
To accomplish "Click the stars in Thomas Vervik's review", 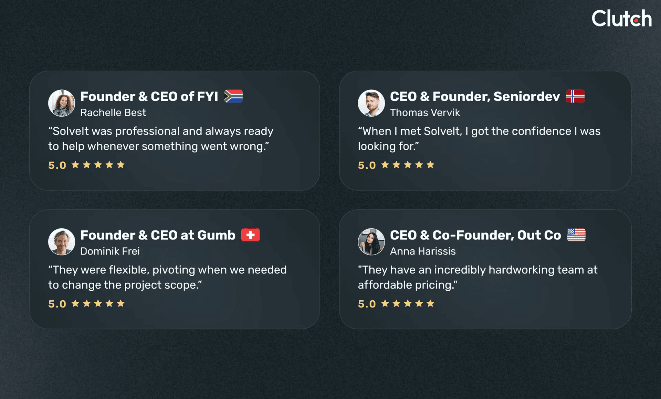I will [408, 165].
